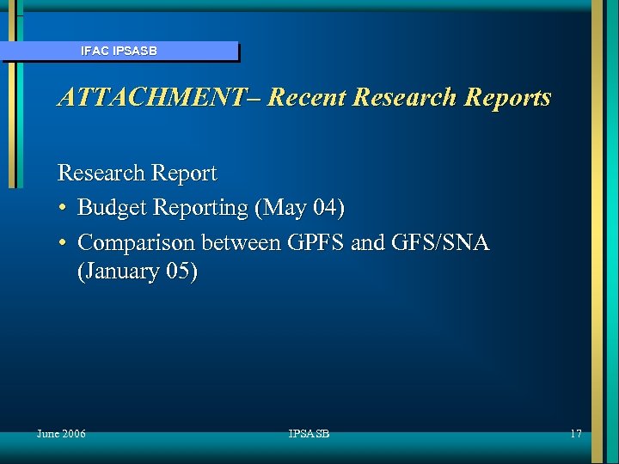The image size is (619, 464).
Task: Select the slide title 'ATTACHMENT– Recent Research Reports'
Action: (304, 97)
